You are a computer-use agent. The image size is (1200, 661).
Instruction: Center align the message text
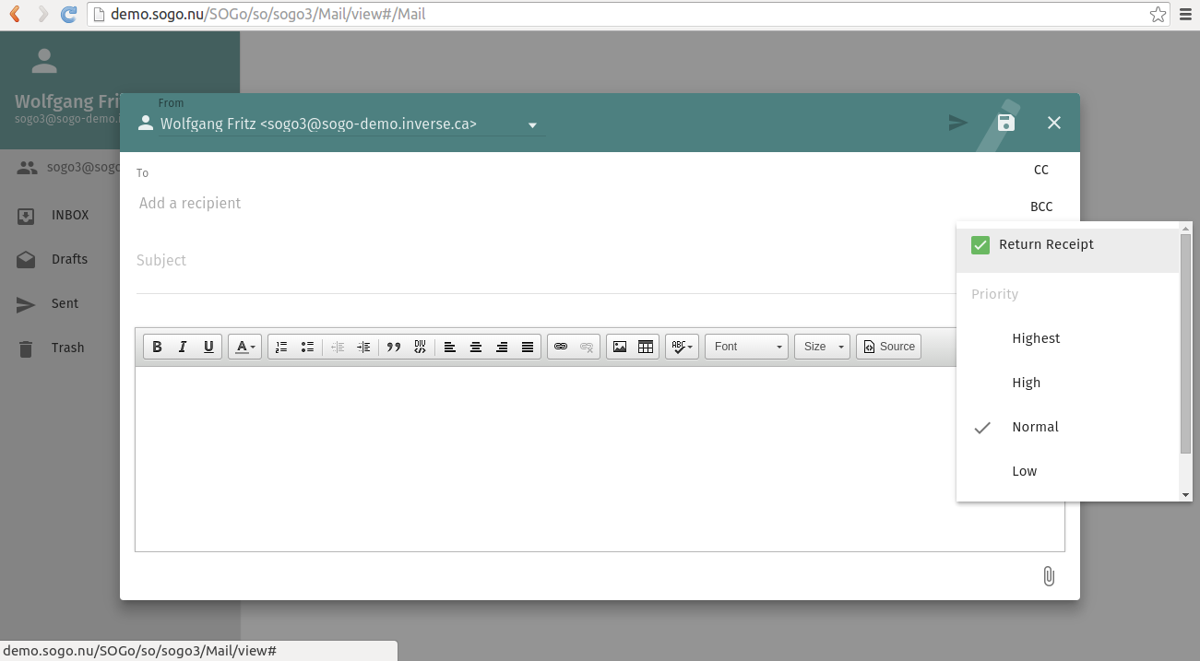point(476,347)
